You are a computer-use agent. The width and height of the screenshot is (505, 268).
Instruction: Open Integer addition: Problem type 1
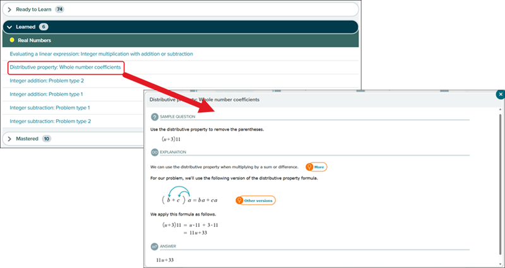coord(47,94)
